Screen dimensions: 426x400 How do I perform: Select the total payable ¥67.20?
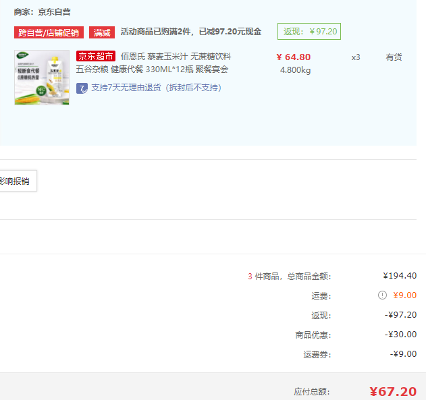tap(393, 392)
